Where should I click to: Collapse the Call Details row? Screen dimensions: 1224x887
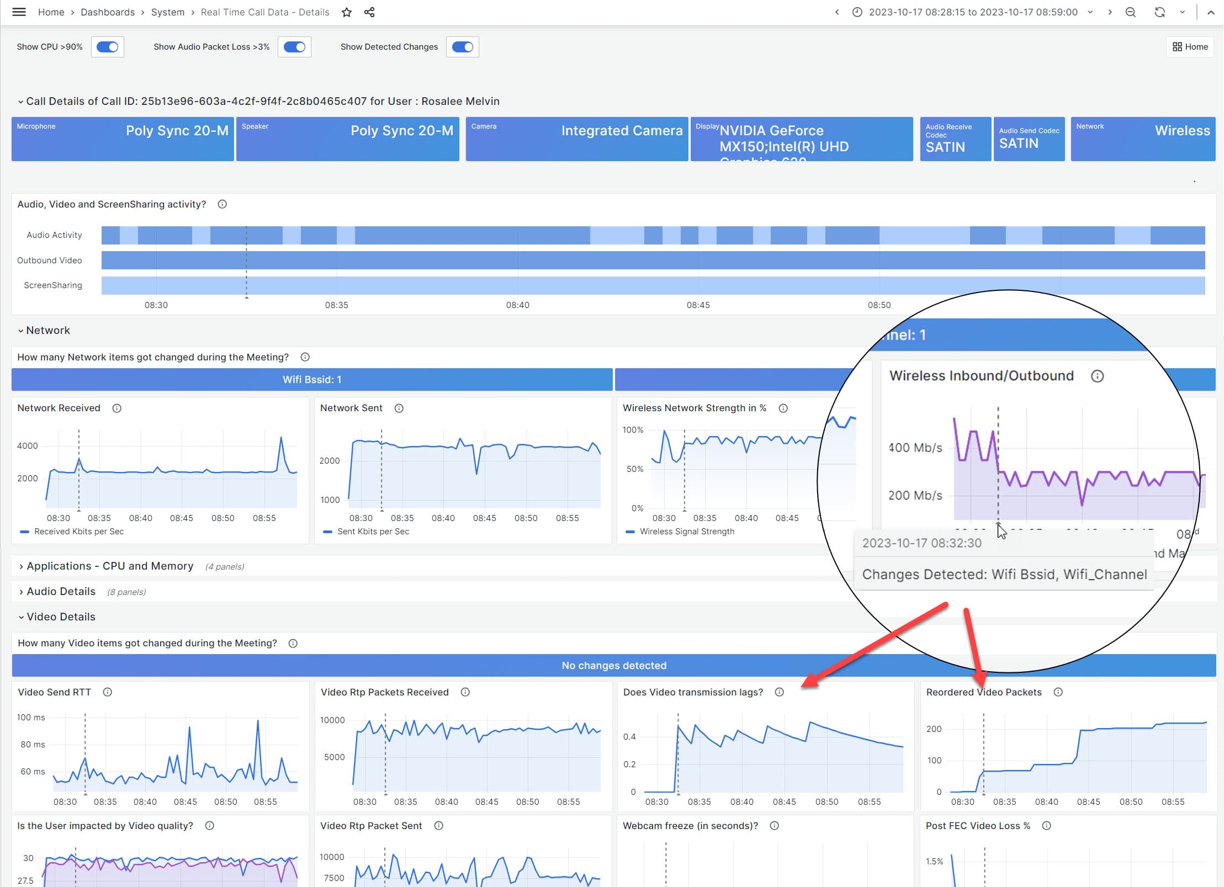[258, 101]
